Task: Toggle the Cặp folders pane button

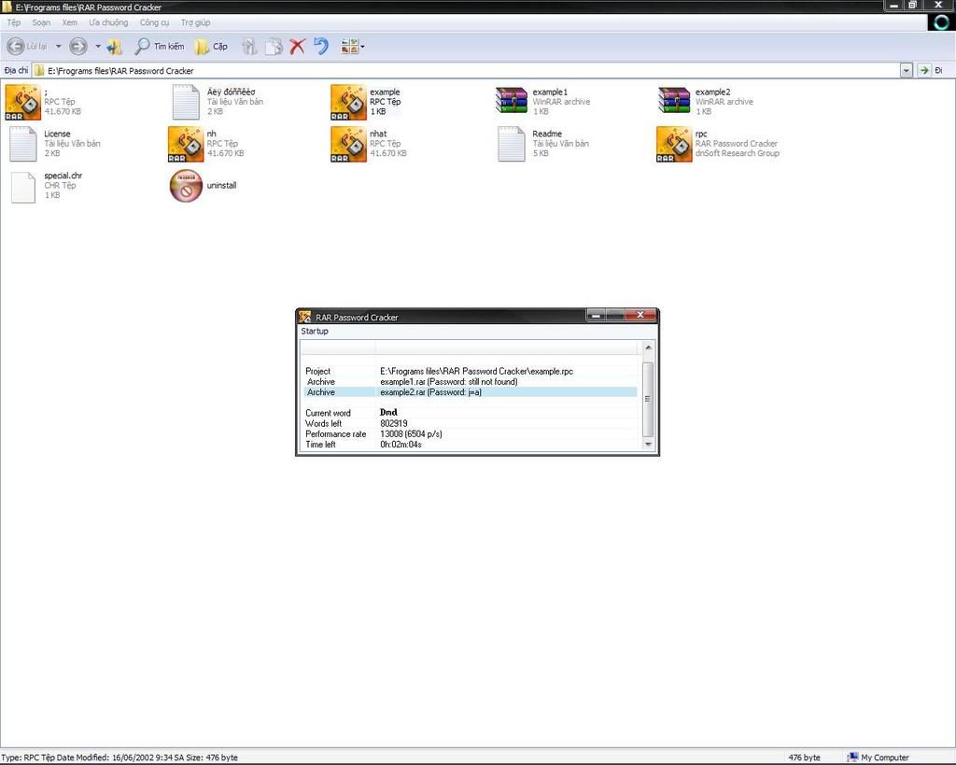Action: [211, 47]
